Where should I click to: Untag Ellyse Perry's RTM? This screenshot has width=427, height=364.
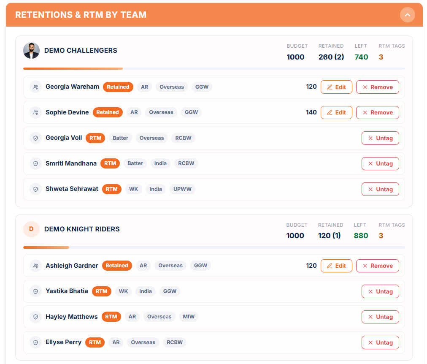[380, 342]
